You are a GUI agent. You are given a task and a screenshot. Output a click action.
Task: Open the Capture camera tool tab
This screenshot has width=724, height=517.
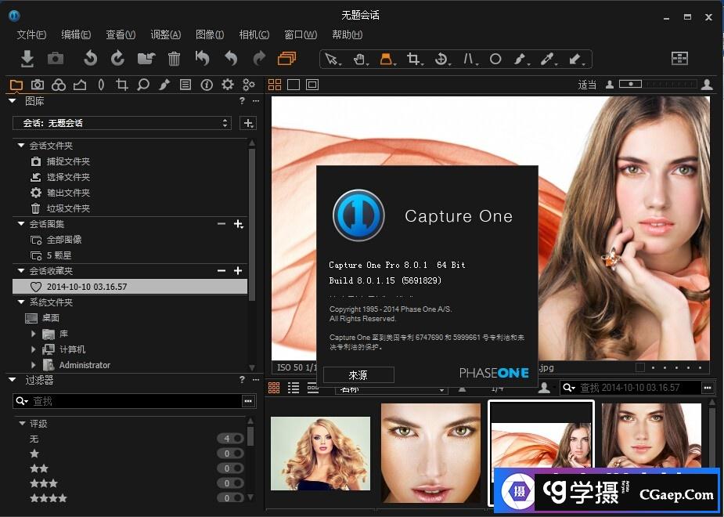coord(37,85)
